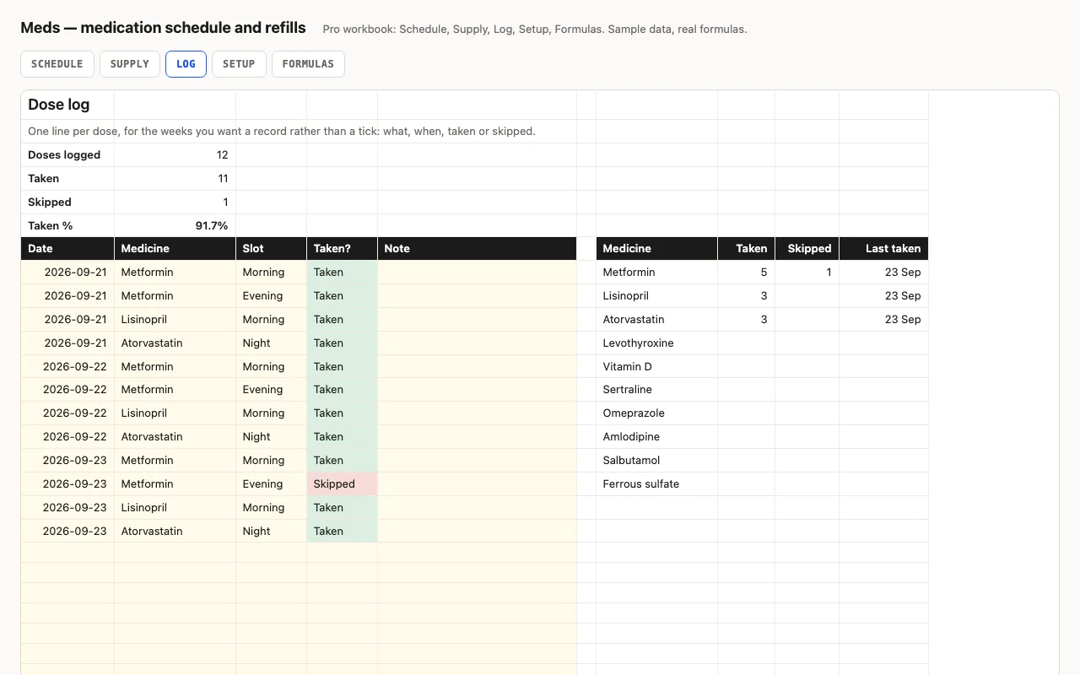
Task: Select the Taken % value 91.7%
Action: coord(175,226)
